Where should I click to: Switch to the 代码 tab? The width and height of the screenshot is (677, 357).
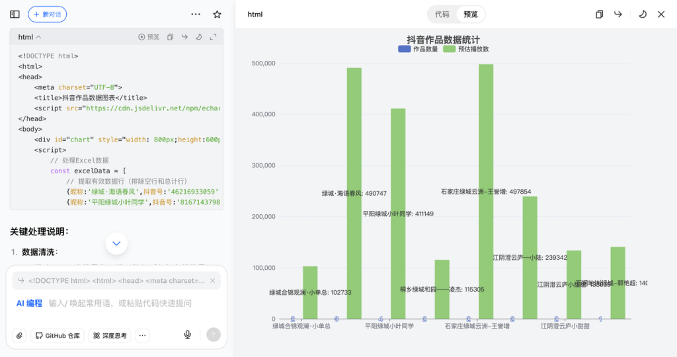coord(442,15)
